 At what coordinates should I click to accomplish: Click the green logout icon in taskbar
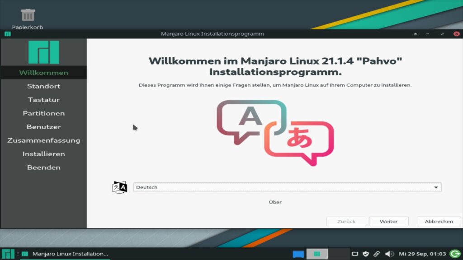(455, 254)
